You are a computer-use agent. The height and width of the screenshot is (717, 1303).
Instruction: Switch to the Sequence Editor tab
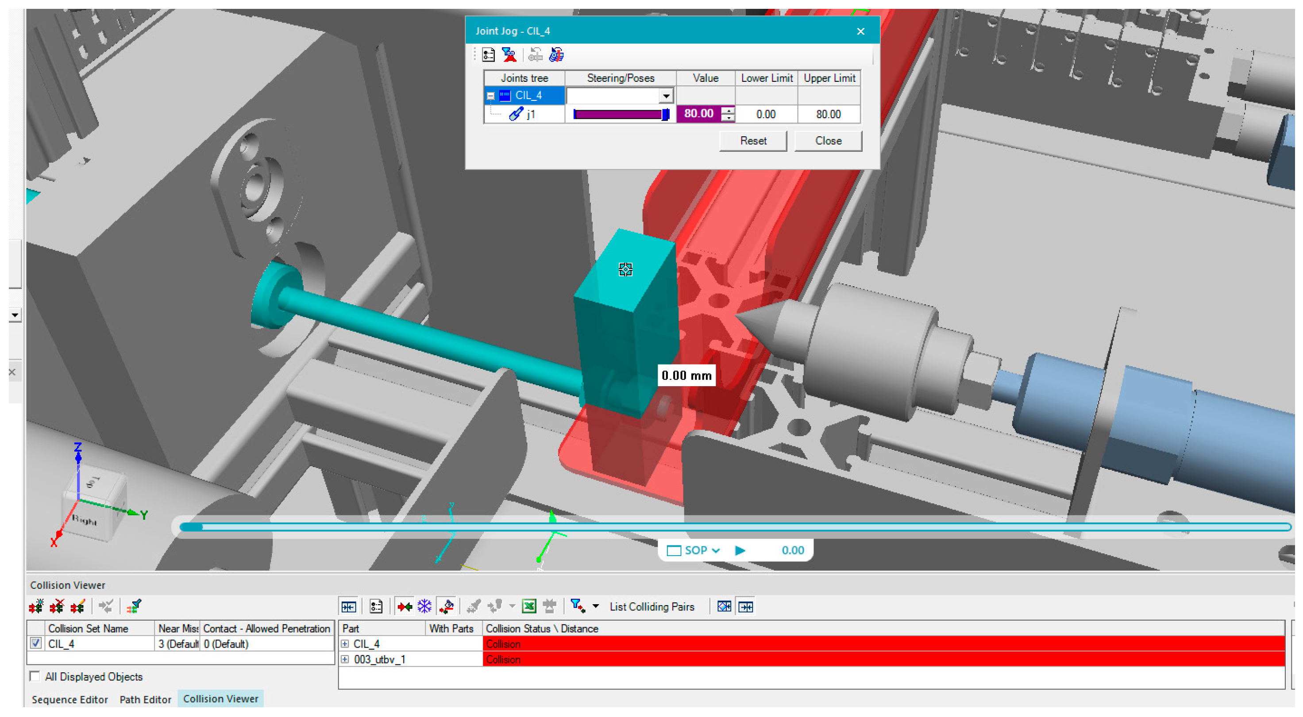click(x=70, y=699)
